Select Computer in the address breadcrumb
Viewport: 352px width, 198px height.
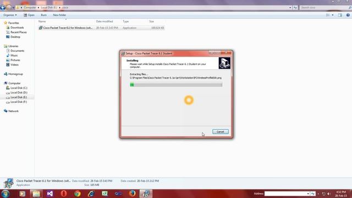tap(30, 7)
